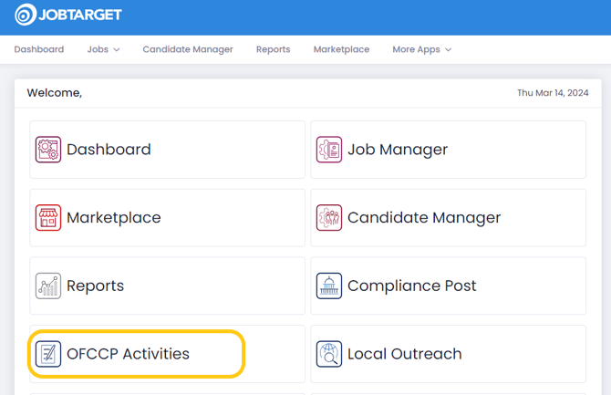Screen dimensions: 611x395
Task: Open the Compliance Post capitol building icon
Action: tap(329, 286)
